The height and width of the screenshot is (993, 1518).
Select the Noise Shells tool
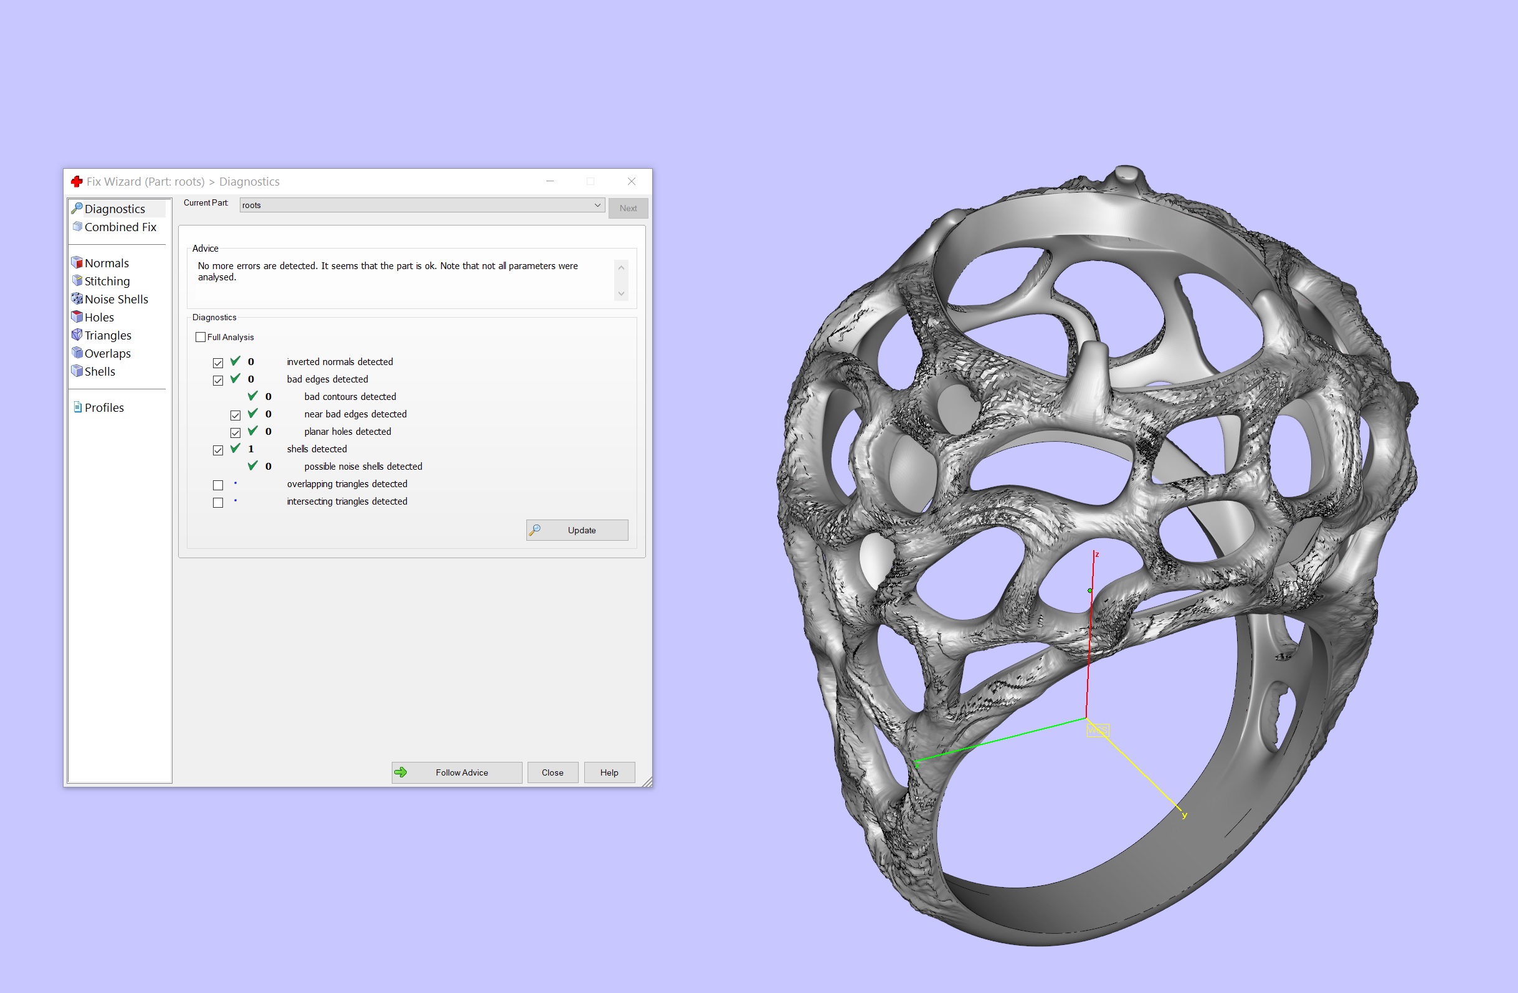pyautogui.click(x=116, y=298)
